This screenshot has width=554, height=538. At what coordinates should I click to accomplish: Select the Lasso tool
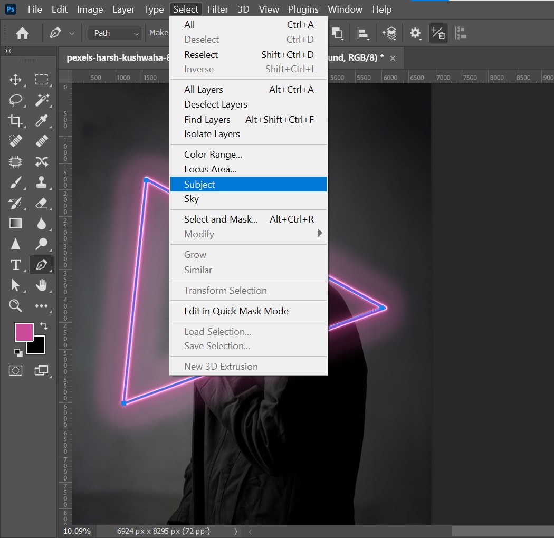[x=15, y=100]
